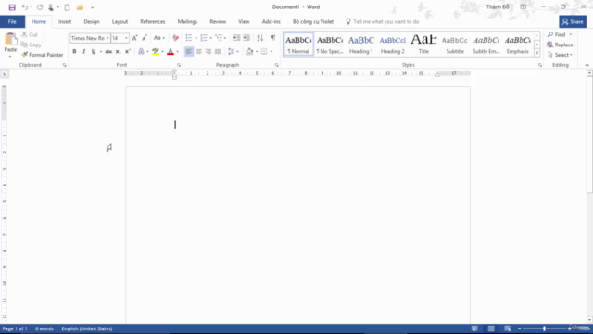Apply red font color
This screenshot has width=593, height=334.
tap(170, 52)
